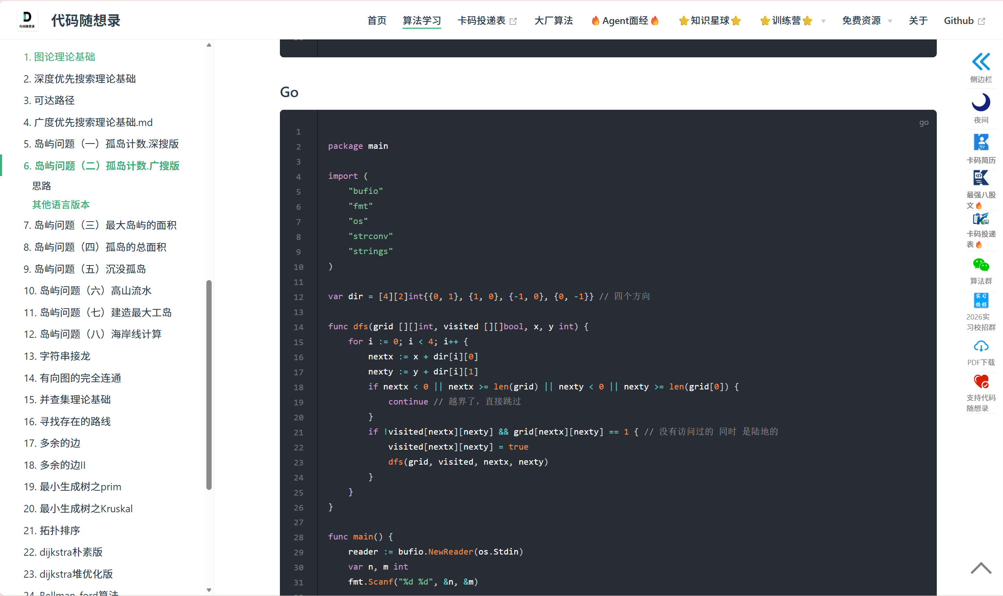The height and width of the screenshot is (596, 1003).
Task: Open 5. 岛屿问题（一）孤岛计数.深搜版
Action: (101, 144)
